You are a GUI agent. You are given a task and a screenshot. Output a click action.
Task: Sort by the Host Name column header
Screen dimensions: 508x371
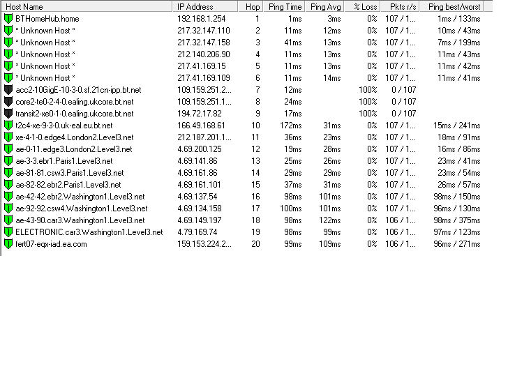[x=87, y=6]
